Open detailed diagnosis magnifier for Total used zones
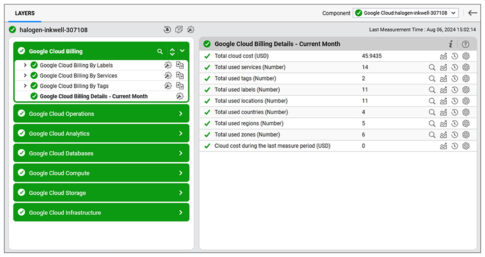485x257 pixels. pos(432,135)
